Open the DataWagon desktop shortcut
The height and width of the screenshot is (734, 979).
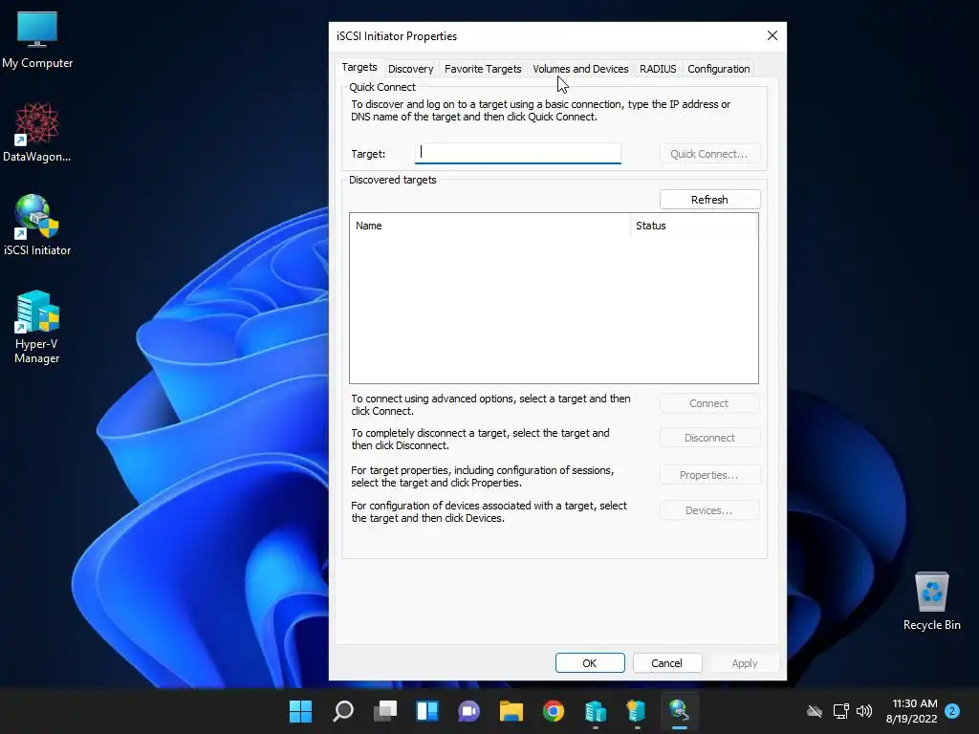(37, 132)
